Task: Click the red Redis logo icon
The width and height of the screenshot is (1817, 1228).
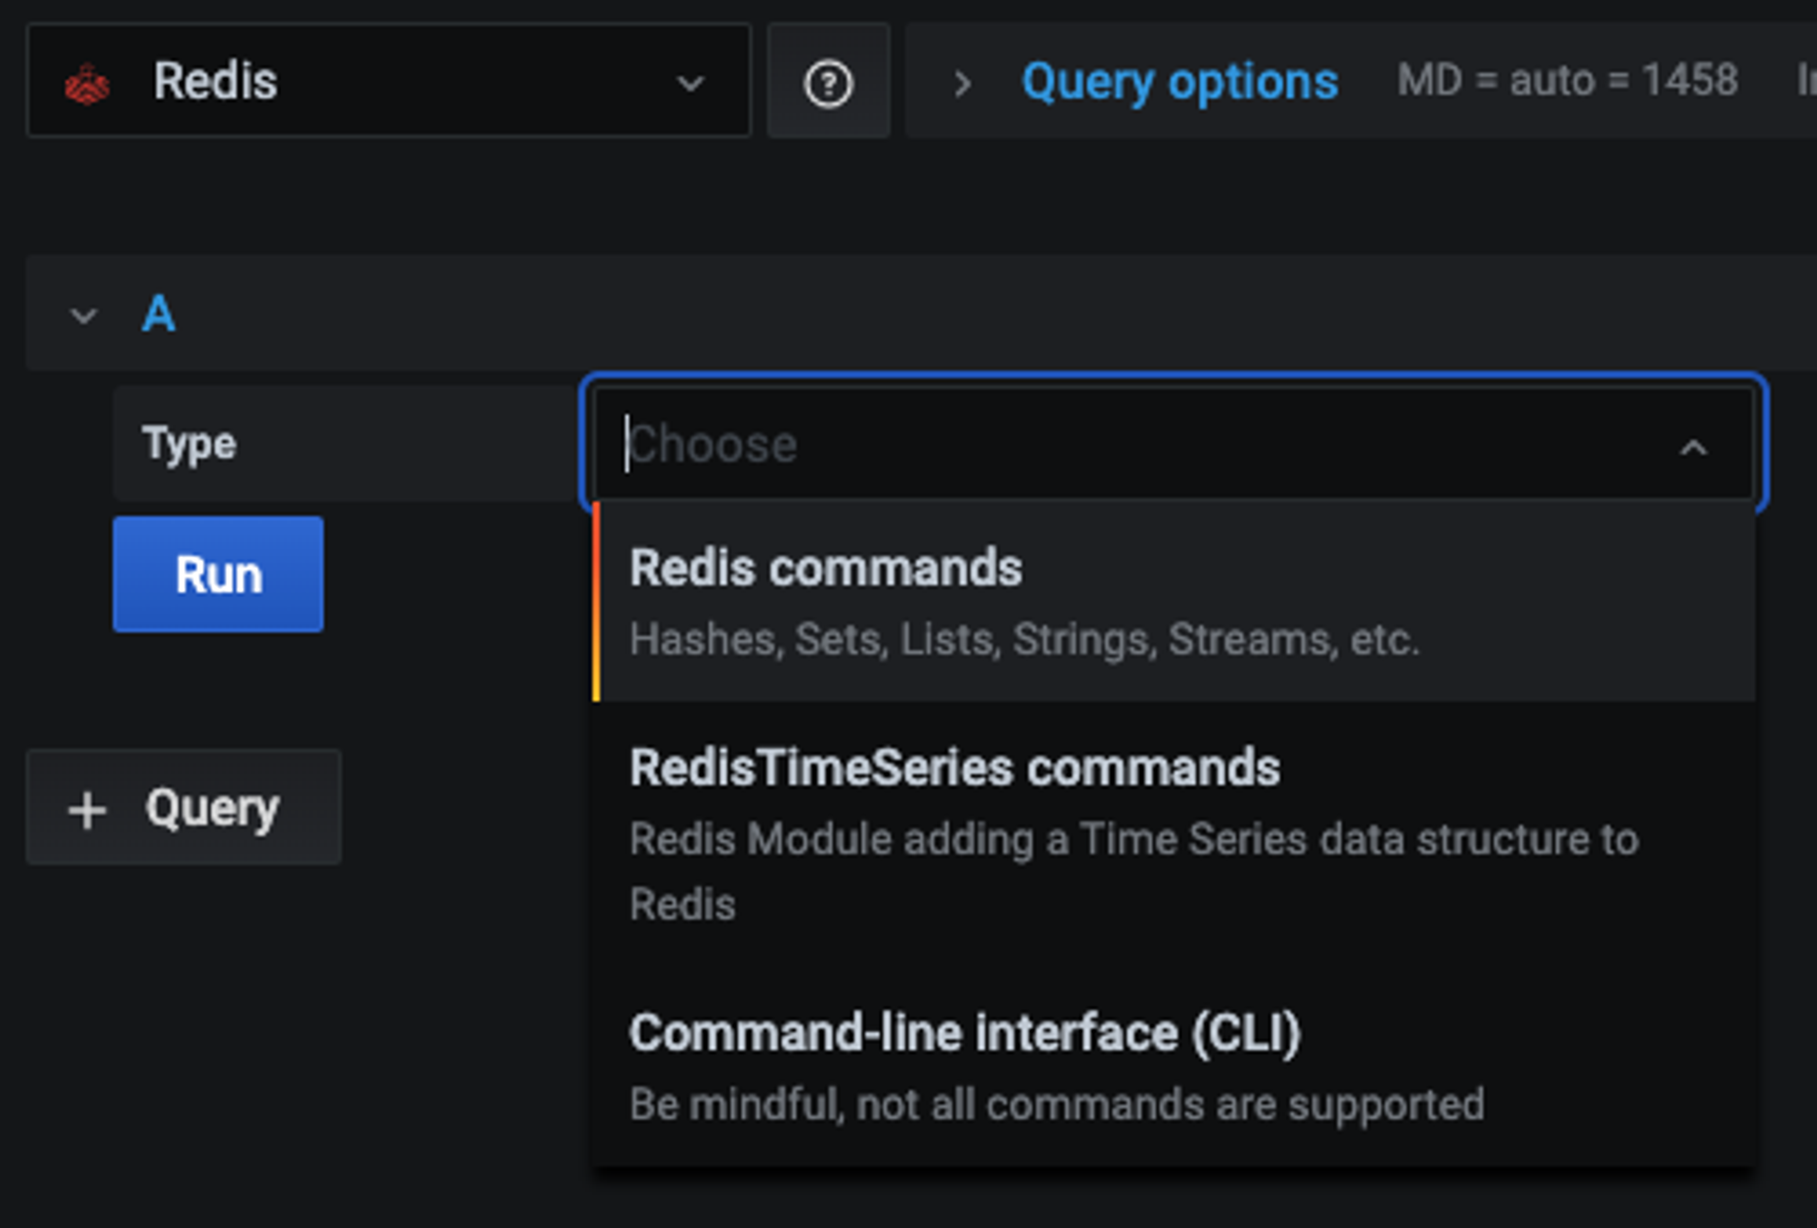Action: coord(88,83)
